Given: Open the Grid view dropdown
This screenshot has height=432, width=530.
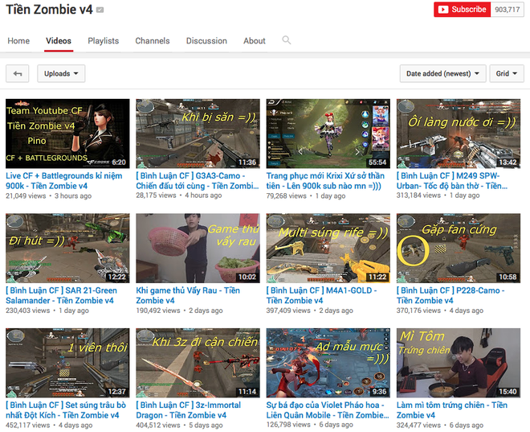Looking at the screenshot, I should tap(507, 73).
